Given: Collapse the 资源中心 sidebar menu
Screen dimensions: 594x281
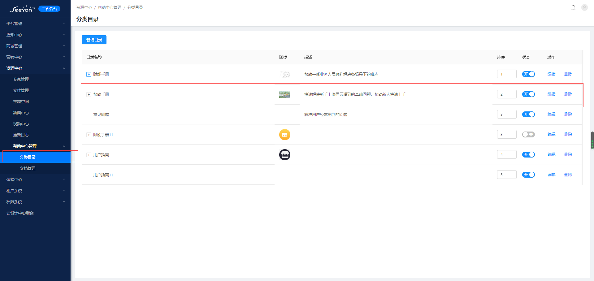Looking at the screenshot, I should [35, 68].
